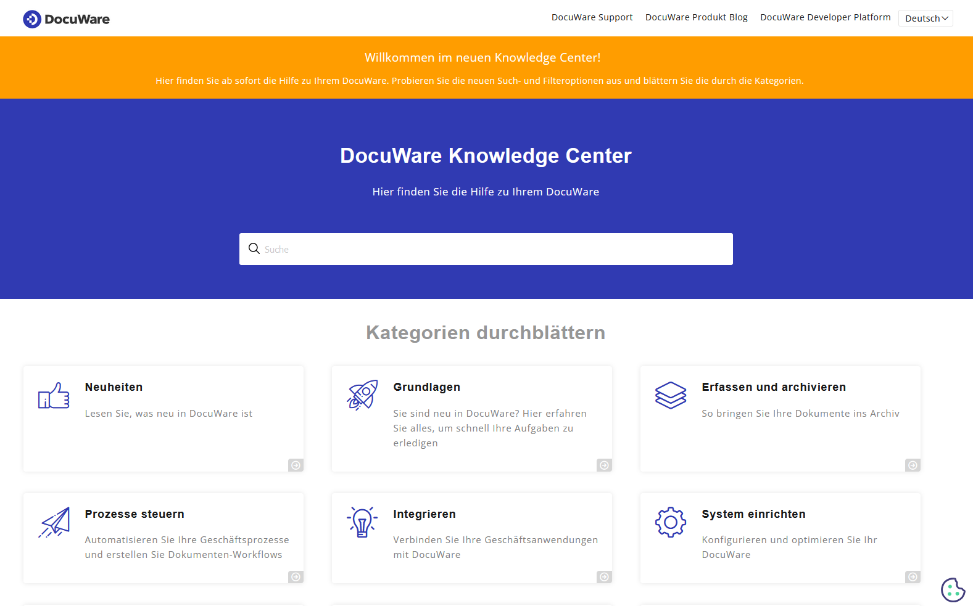Go to DocuWare Produkt Blog
The height and width of the screenshot is (606, 973).
click(x=696, y=17)
